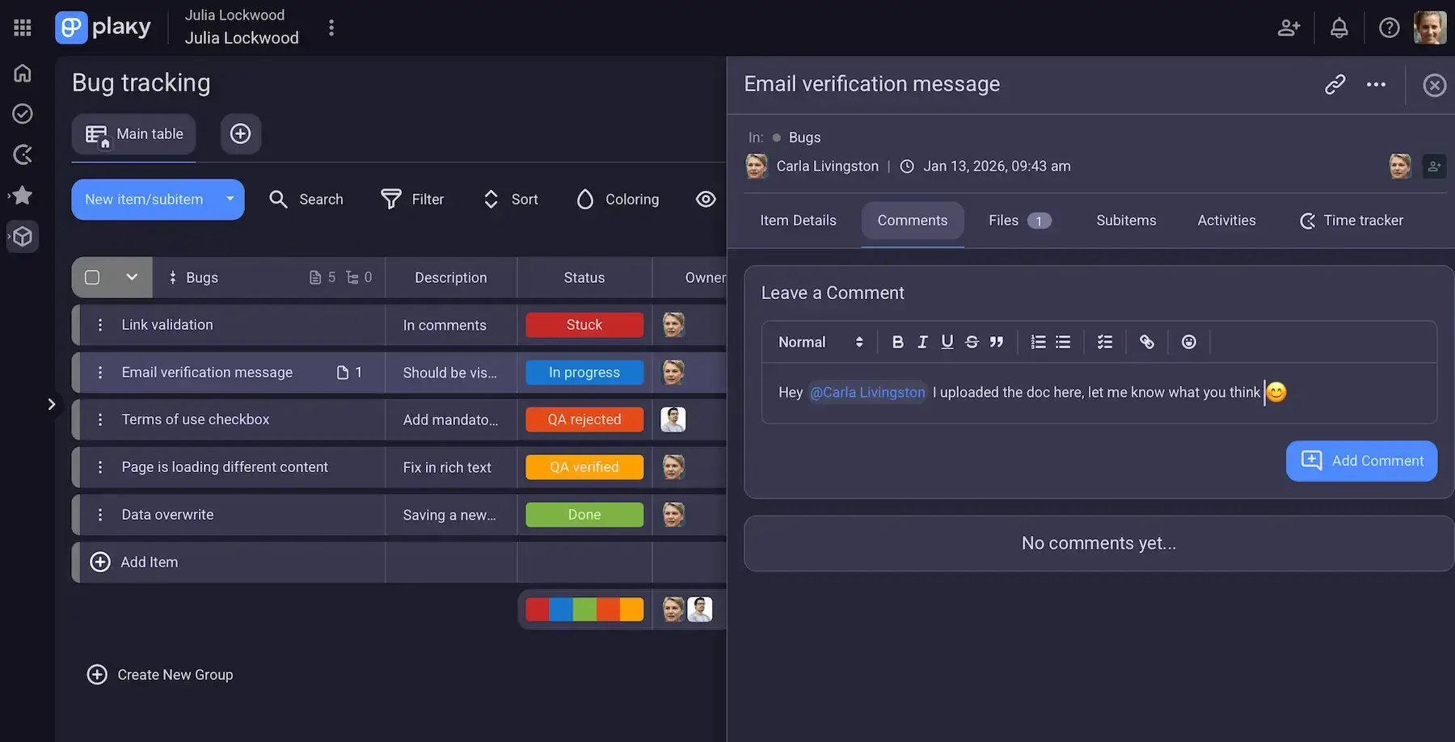Open the emoji picker in editor

tap(1188, 342)
